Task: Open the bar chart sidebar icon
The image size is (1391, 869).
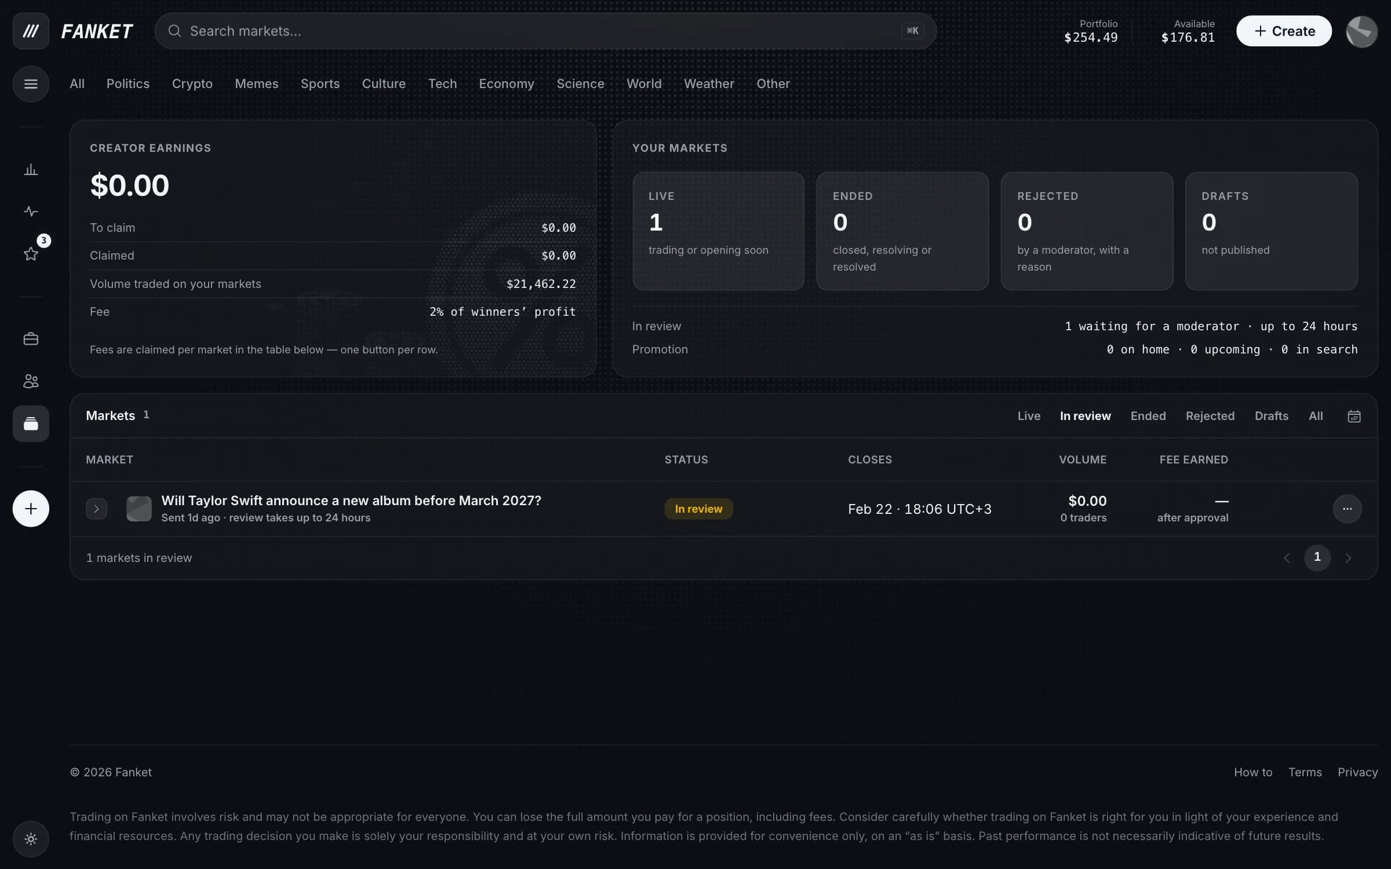Action: point(31,169)
